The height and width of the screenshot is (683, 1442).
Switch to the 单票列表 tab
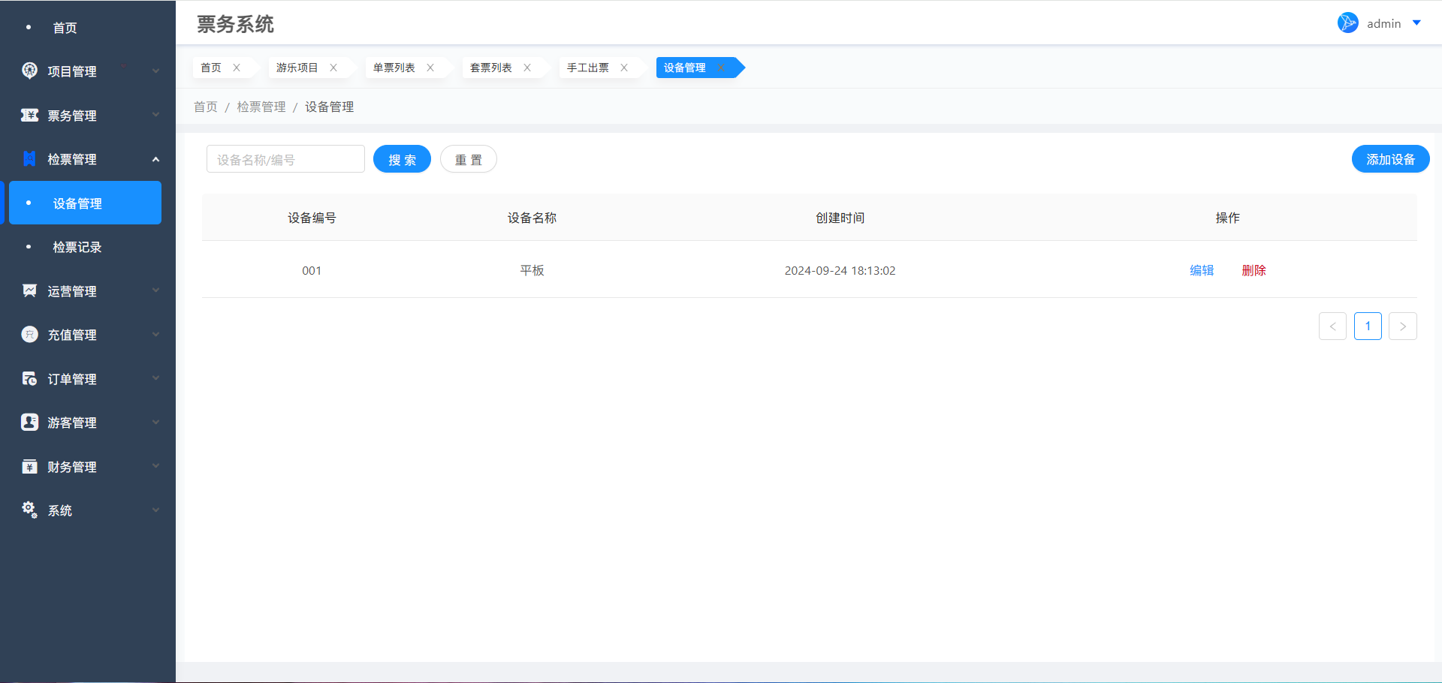point(394,68)
